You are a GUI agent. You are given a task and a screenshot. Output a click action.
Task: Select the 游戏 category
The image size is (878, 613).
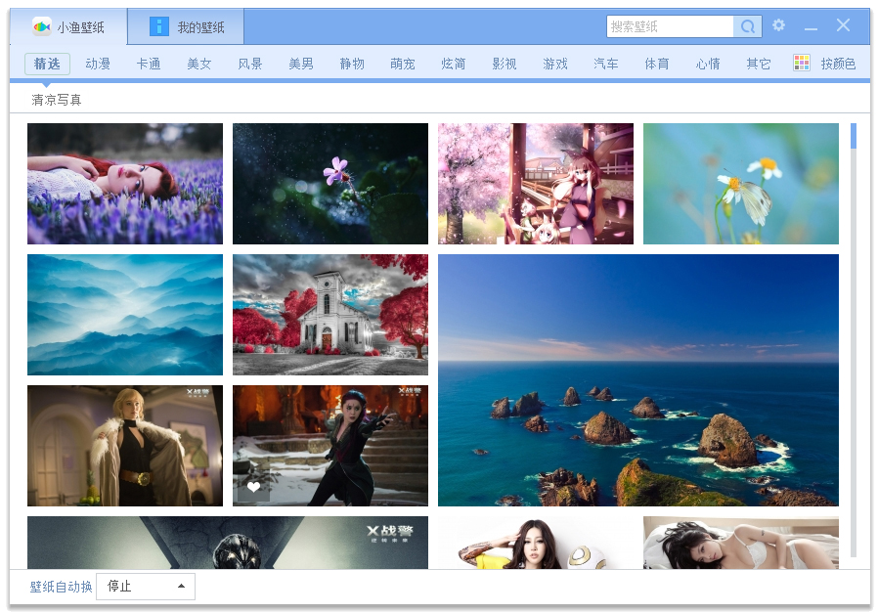555,64
